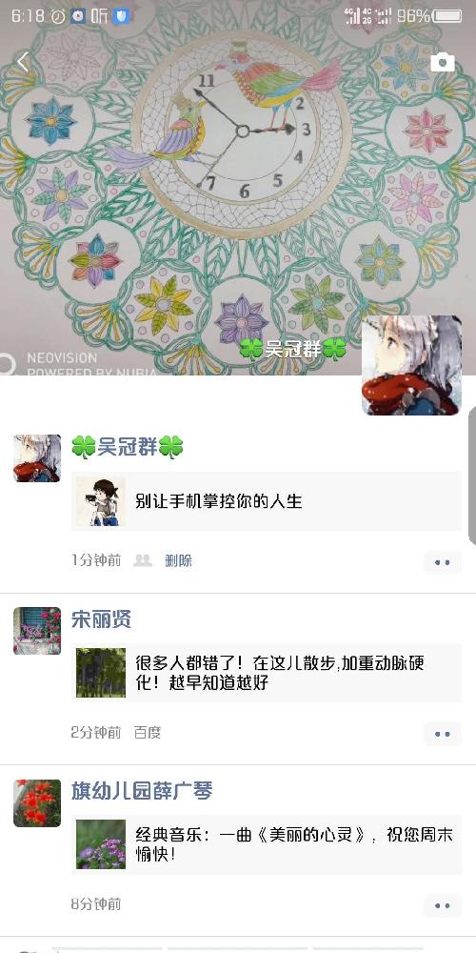Open the more options dots on 宋丽贤's post

(442, 734)
